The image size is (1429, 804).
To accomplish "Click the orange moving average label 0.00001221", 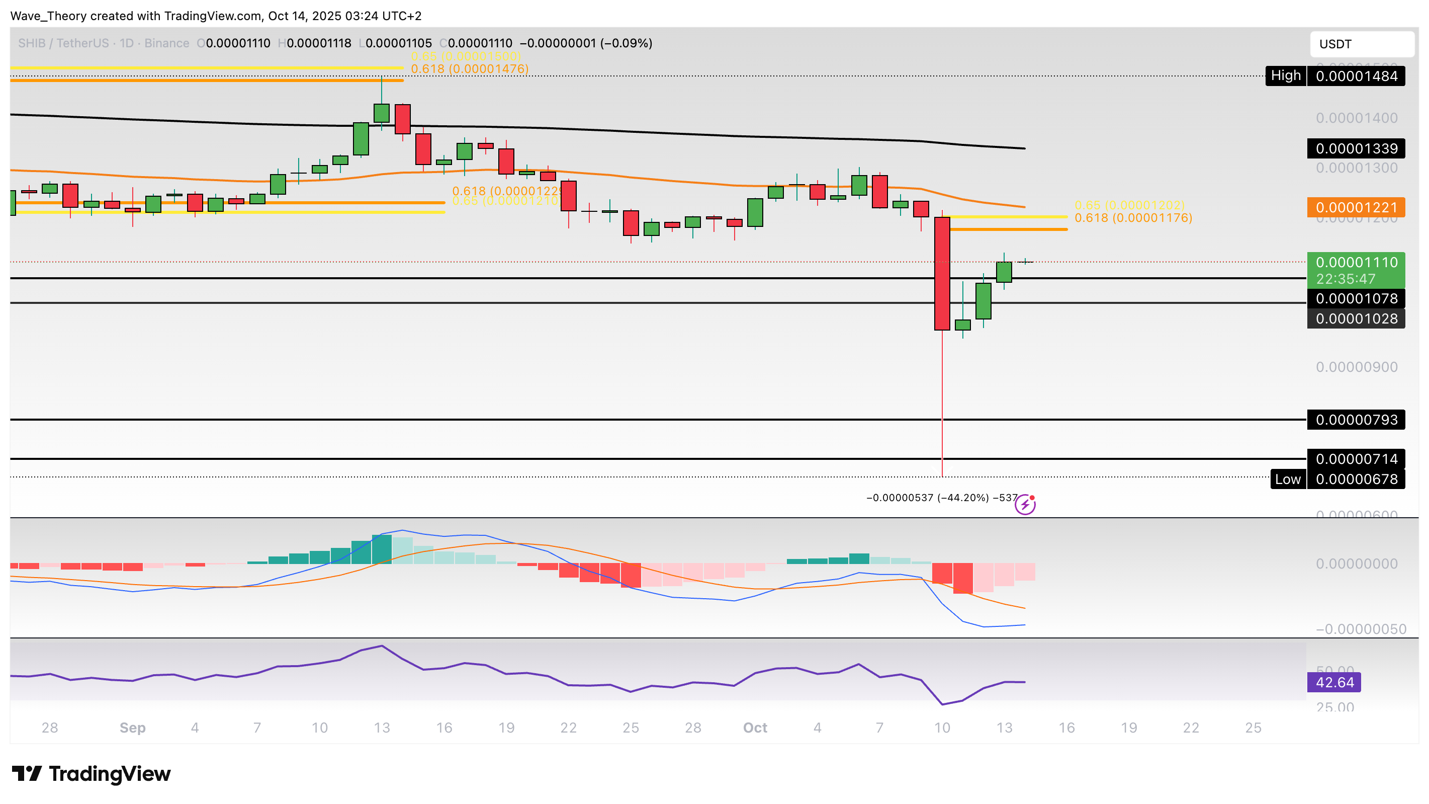I will (x=1355, y=208).
